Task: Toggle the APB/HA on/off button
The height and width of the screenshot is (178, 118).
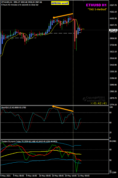Action: pyautogui.click(x=60, y=3)
